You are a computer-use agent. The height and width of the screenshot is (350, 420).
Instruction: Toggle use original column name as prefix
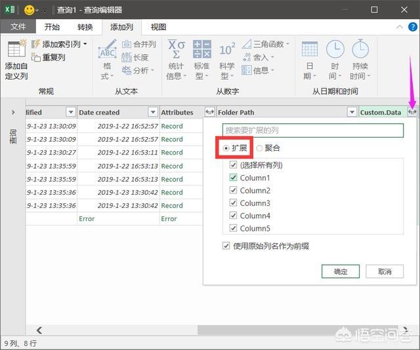(226, 246)
